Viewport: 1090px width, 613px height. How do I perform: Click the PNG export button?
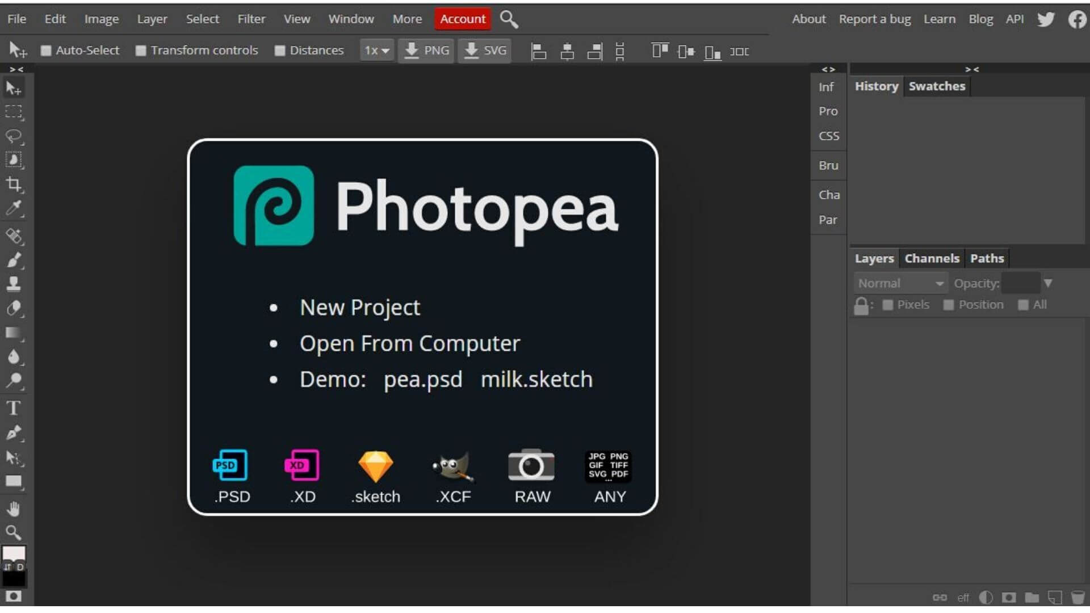tap(426, 51)
